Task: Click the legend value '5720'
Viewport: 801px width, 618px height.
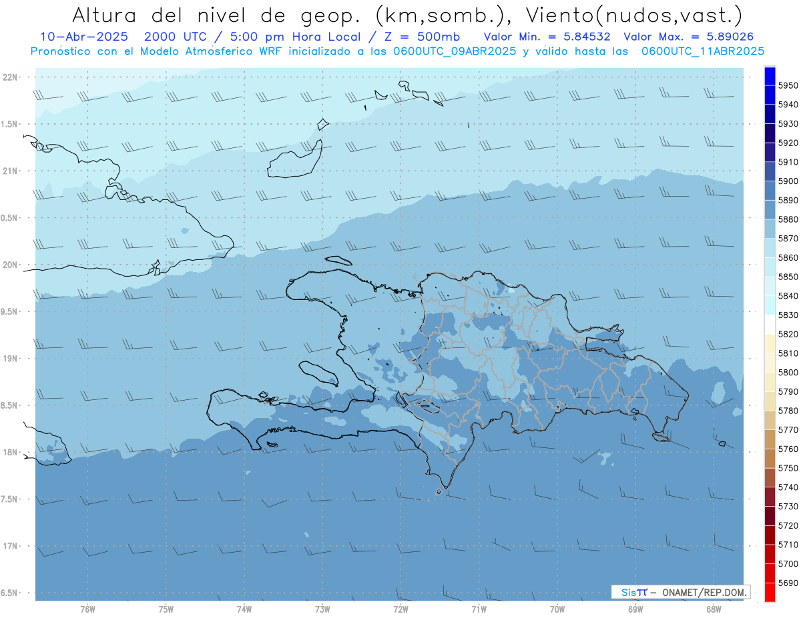Action: pos(788,525)
